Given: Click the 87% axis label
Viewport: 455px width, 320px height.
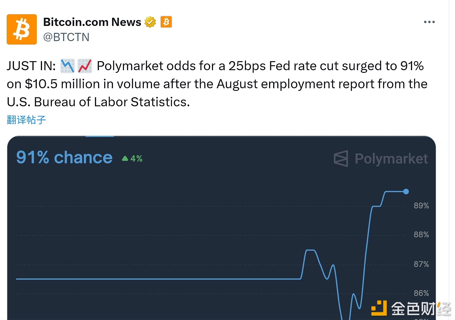Looking at the screenshot, I should coord(421,264).
